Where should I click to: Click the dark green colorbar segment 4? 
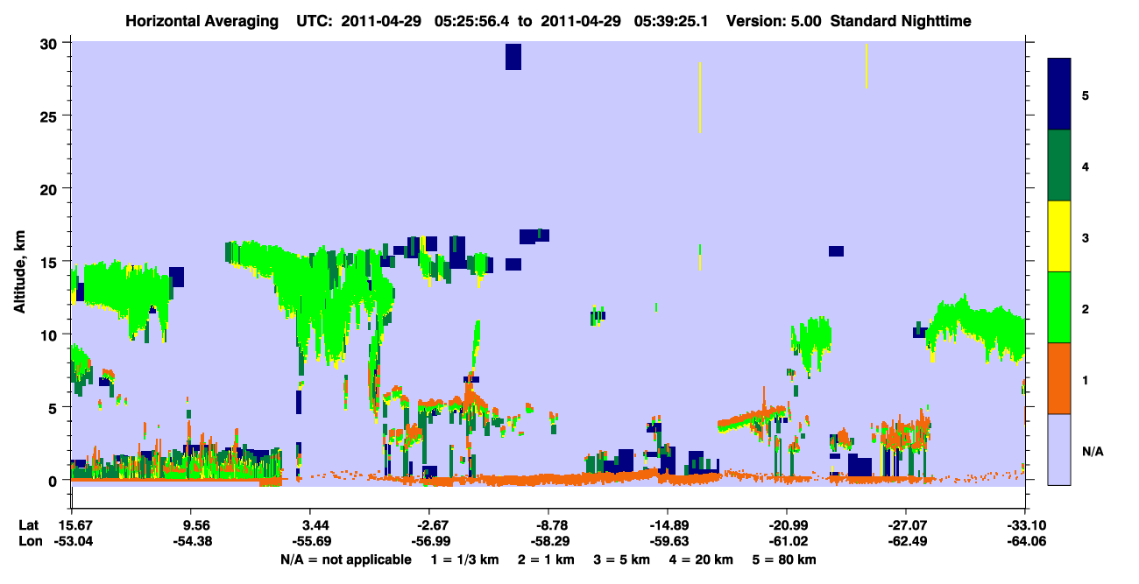(1059, 165)
